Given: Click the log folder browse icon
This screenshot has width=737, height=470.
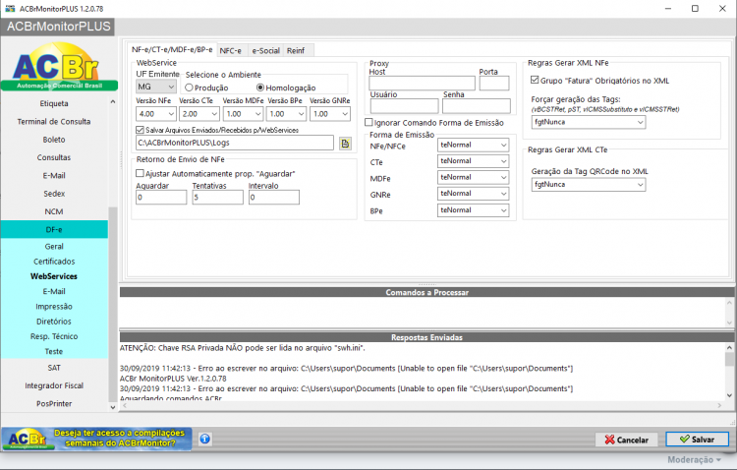Looking at the screenshot, I should tap(345, 144).
